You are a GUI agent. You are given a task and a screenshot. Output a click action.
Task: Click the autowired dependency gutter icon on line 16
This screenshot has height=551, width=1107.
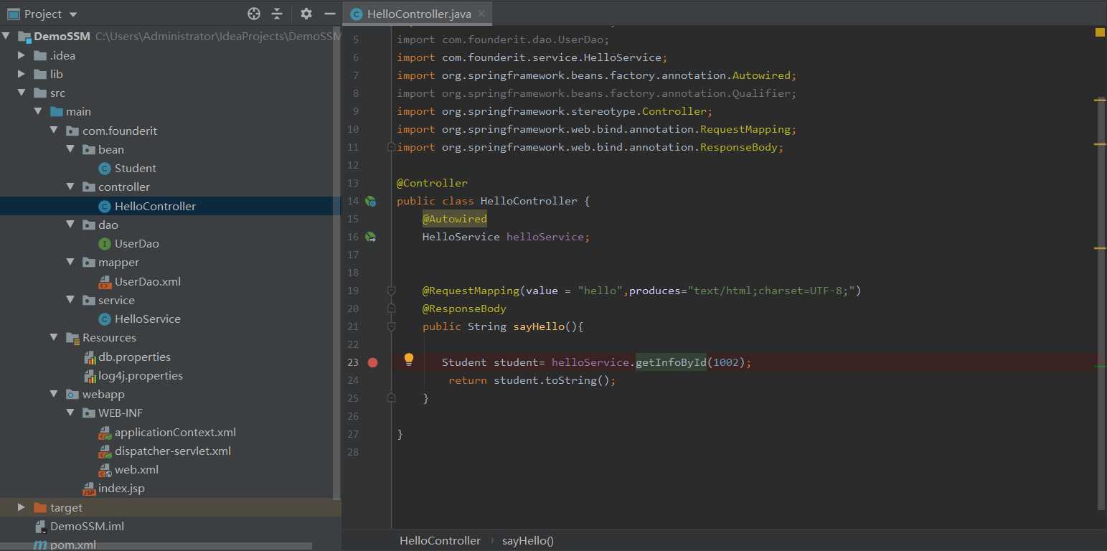tap(370, 237)
